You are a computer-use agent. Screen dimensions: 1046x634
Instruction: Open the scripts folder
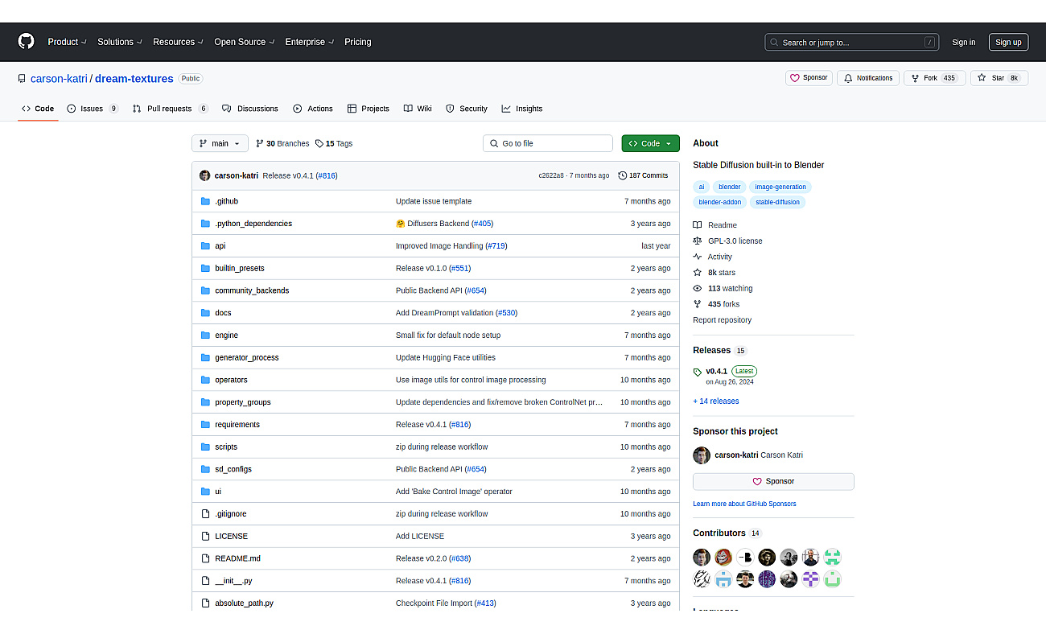(x=226, y=447)
